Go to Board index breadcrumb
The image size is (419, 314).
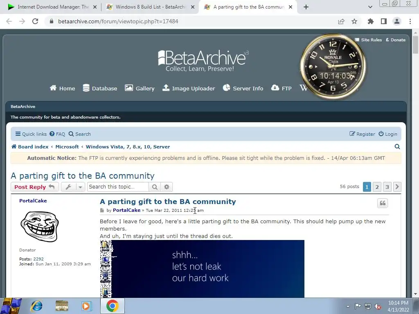tap(30, 147)
